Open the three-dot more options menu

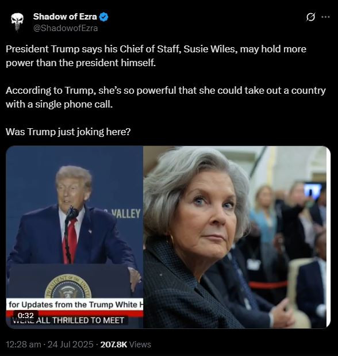tap(326, 17)
